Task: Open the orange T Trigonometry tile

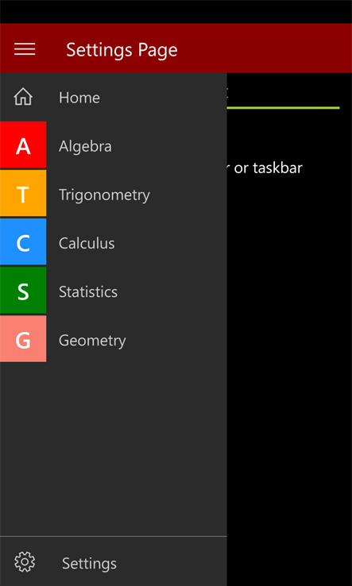Action: [x=23, y=193]
